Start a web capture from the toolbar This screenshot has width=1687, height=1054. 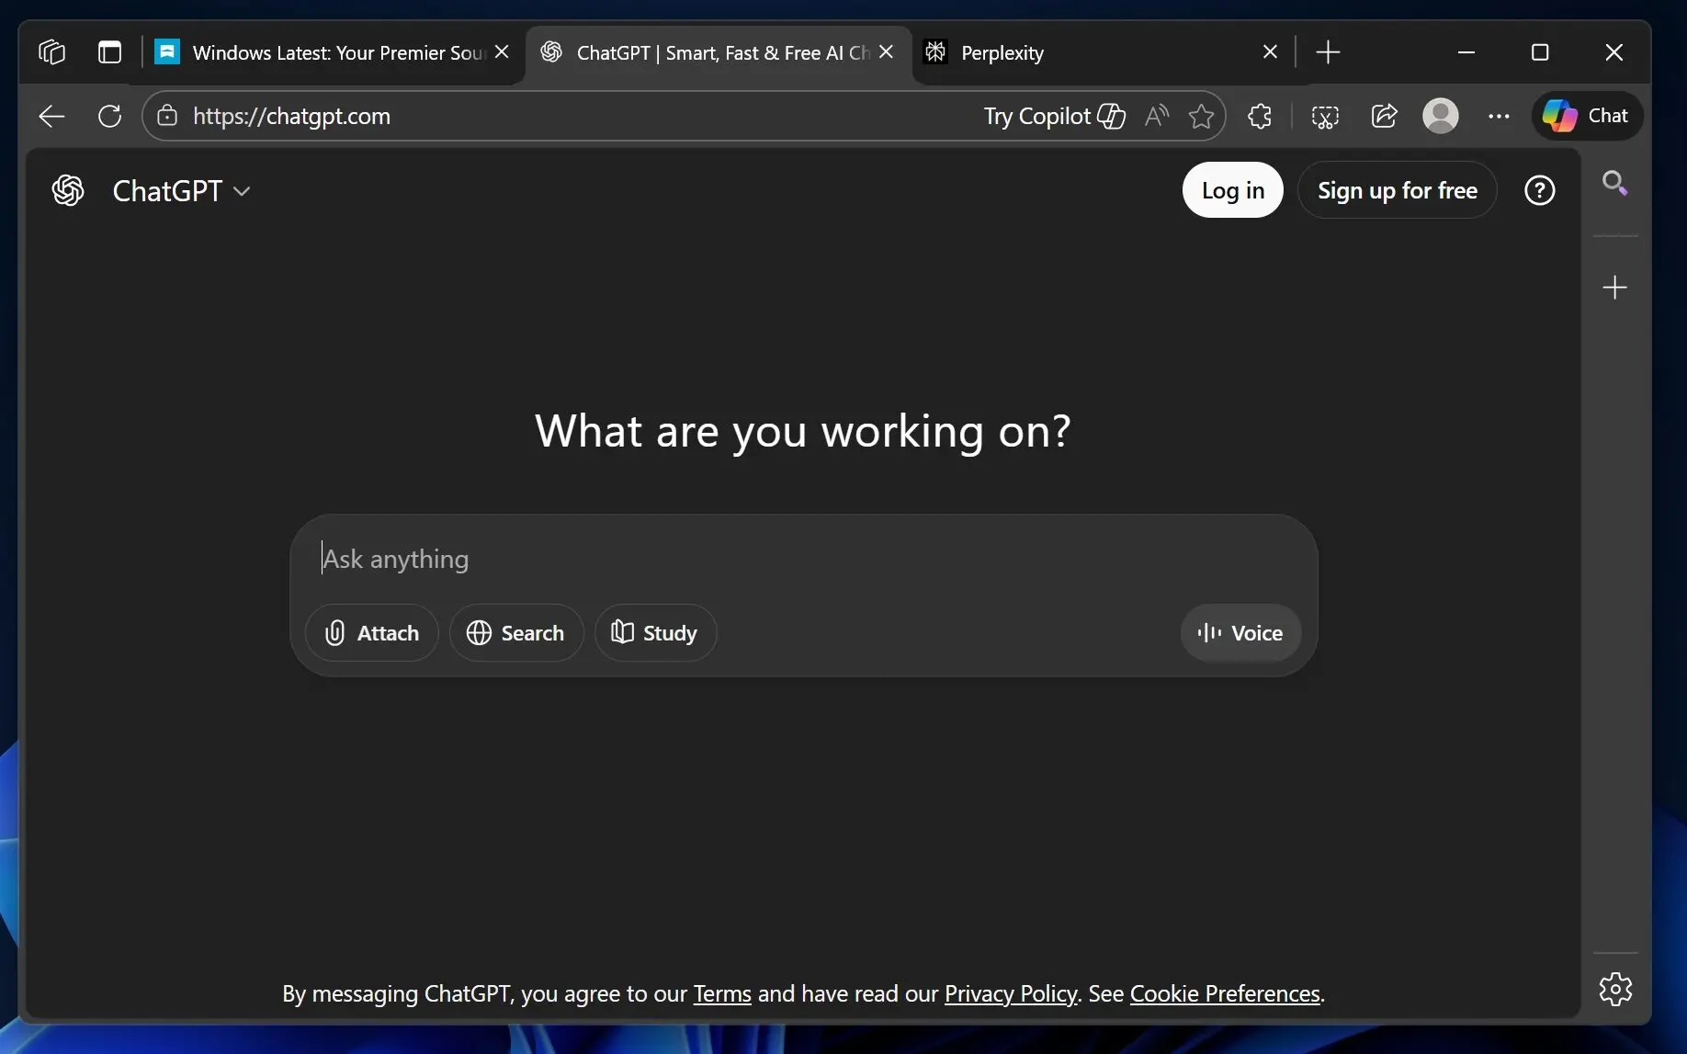(1326, 117)
